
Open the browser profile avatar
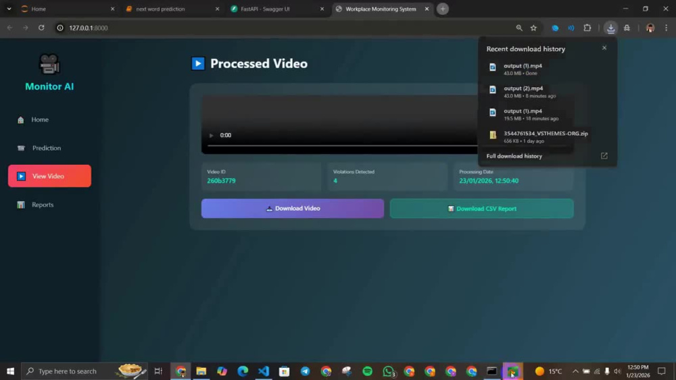[x=650, y=28]
